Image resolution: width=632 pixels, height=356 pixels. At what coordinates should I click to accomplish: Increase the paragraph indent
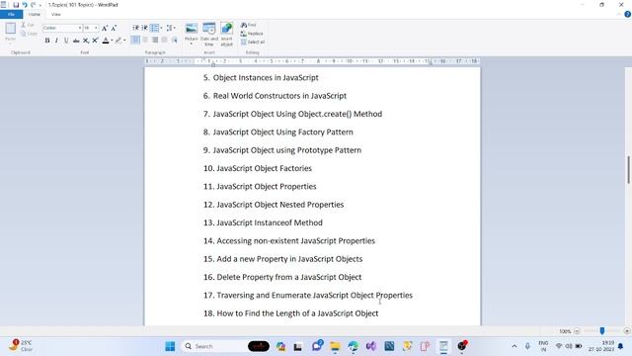[145, 28]
